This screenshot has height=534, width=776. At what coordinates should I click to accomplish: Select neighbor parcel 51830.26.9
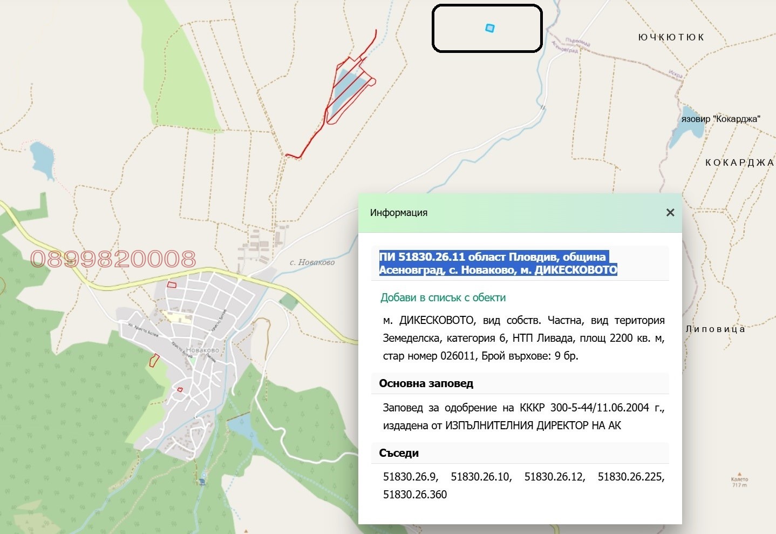(x=411, y=477)
